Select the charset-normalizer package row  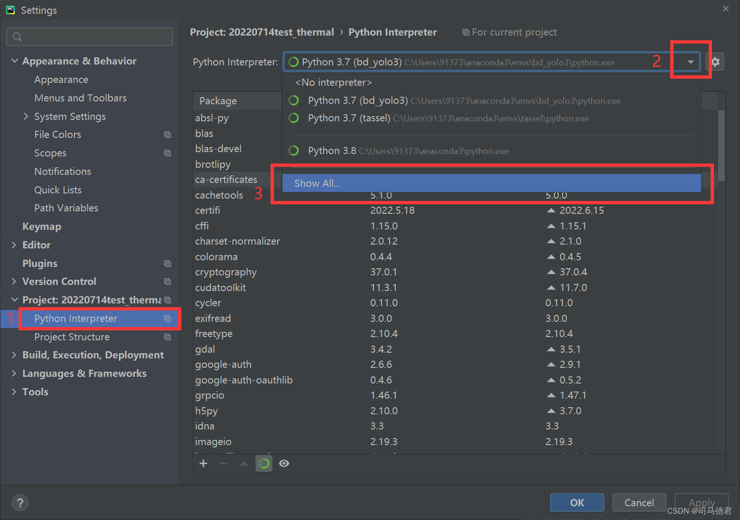456,241
